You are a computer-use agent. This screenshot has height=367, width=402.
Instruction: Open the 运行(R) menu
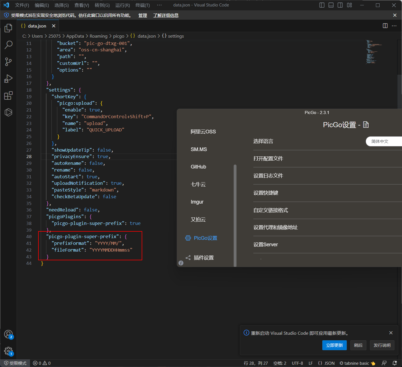coord(123,5)
